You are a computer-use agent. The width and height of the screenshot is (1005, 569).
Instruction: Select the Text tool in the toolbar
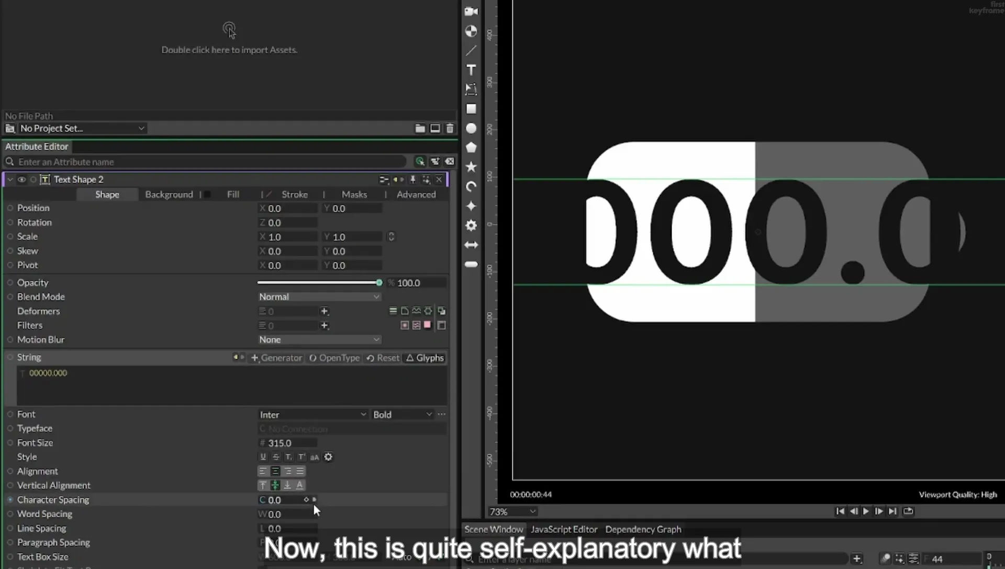[x=471, y=70]
